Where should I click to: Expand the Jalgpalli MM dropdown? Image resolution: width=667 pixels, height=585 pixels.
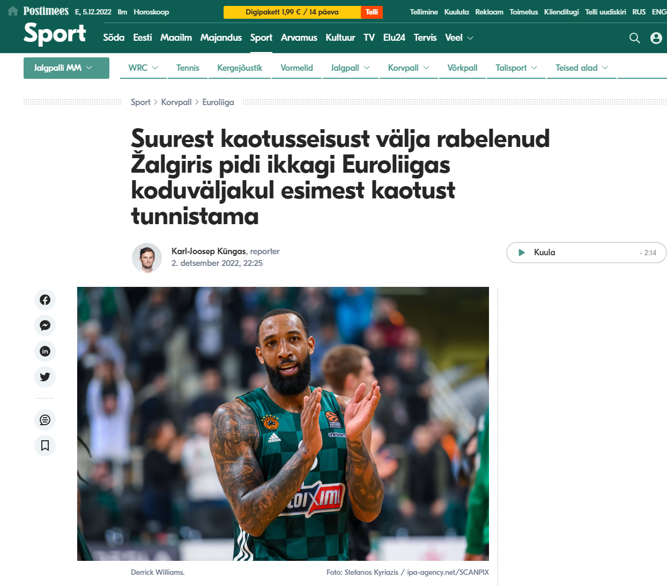click(66, 68)
